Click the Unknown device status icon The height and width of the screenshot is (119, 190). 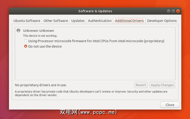[19, 30]
